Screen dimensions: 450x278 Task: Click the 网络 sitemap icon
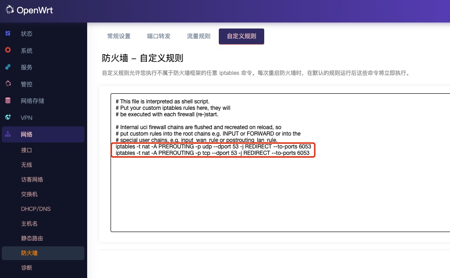click(8, 134)
